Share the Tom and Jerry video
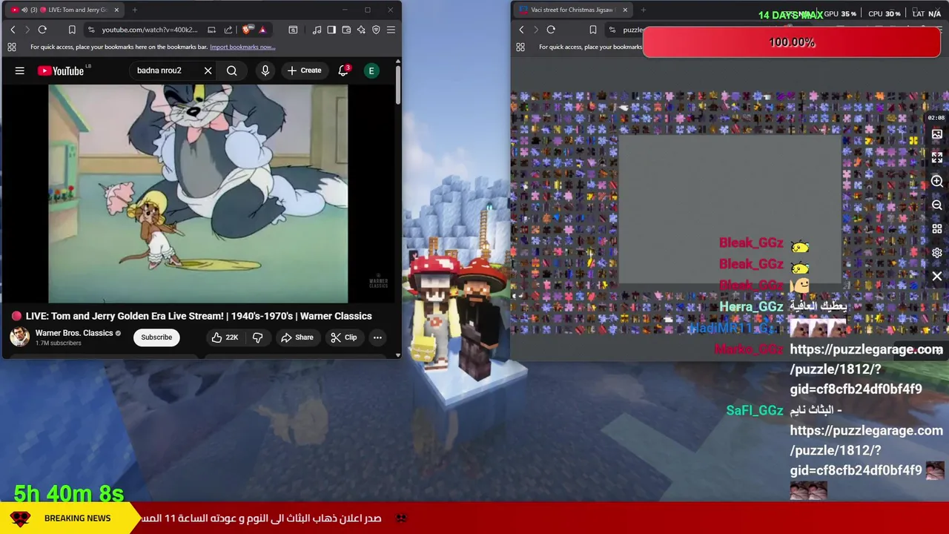949x534 pixels. pyautogui.click(x=297, y=337)
